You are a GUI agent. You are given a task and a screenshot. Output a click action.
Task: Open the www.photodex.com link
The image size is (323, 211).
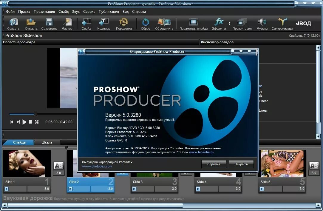click(97, 166)
